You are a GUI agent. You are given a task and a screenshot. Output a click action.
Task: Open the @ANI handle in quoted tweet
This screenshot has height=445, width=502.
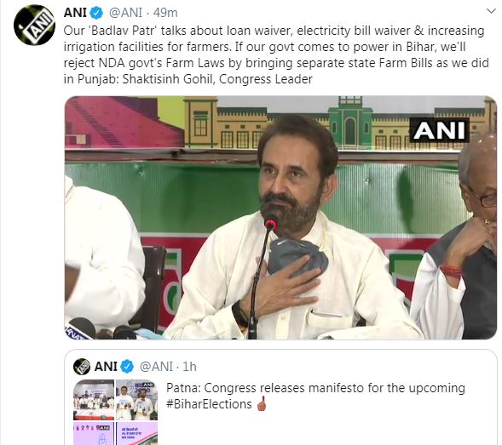[x=157, y=367]
